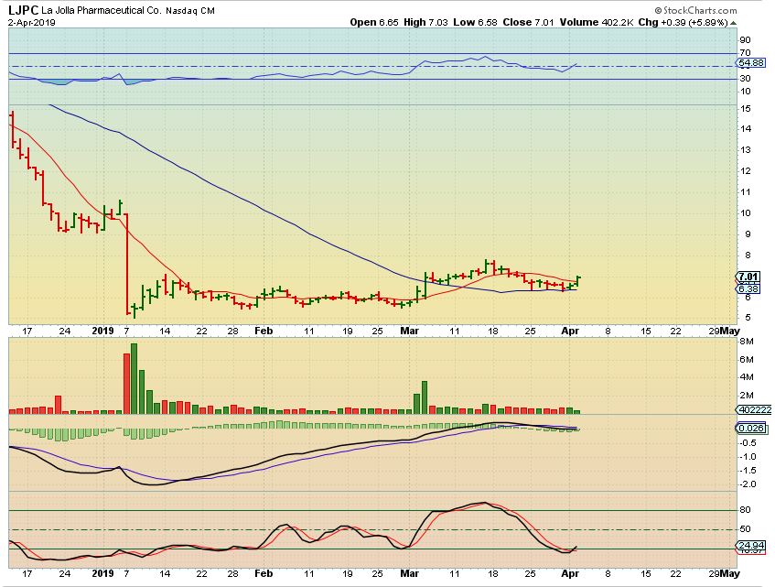Click the 6.38 moving average axis tag
Image resolution: width=775 pixels, height=587 pixels.
click(x=749, y=288)
